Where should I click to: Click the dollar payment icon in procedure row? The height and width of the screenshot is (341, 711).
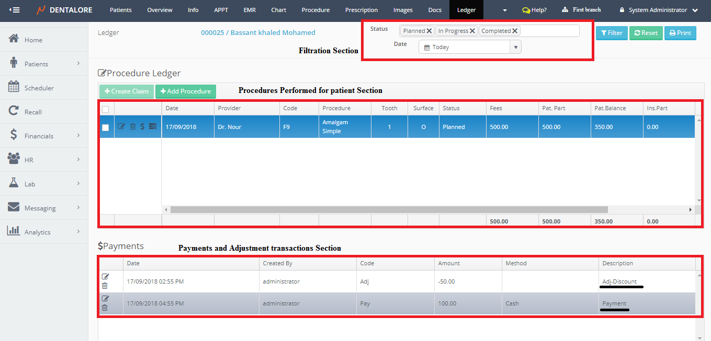tap(142, 126)
